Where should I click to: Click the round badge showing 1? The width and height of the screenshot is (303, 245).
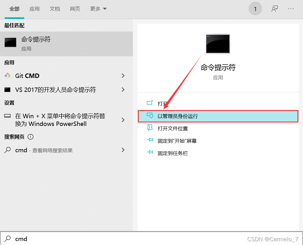click(255, 9)
